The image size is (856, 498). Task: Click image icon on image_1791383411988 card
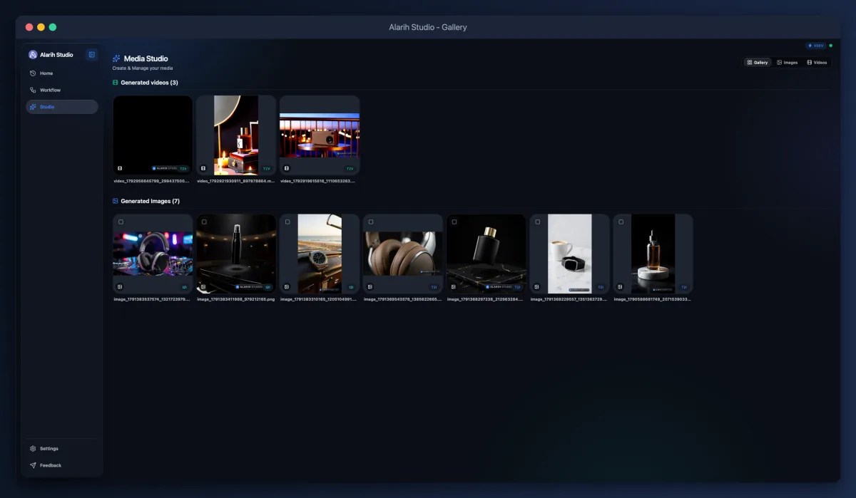(203, 287)
